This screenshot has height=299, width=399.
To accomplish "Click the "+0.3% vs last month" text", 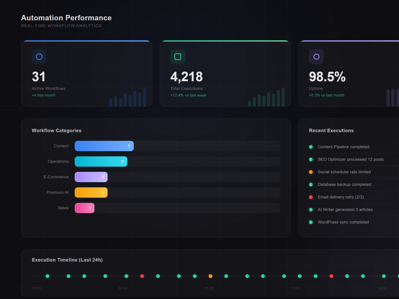I will (x=327, y=95).
